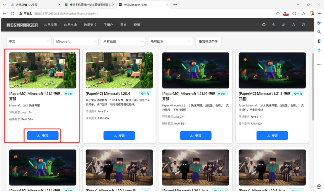Screen dimensions: 324x192
Task: Click the paint bucket theme icon in header
Action: pyautogui.click(x=274, y=25)
